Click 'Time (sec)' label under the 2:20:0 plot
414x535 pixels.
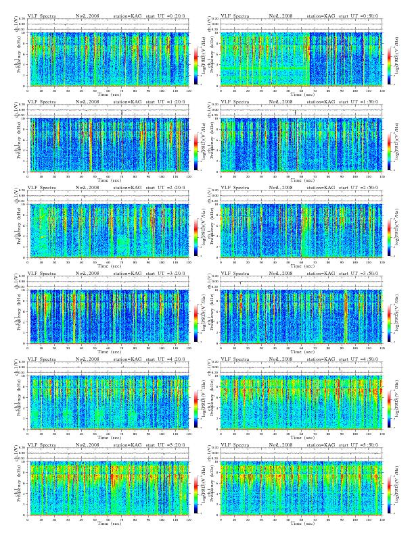coord(109,265)
